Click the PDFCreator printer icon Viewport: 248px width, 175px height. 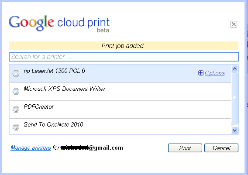tap(16, 109)
